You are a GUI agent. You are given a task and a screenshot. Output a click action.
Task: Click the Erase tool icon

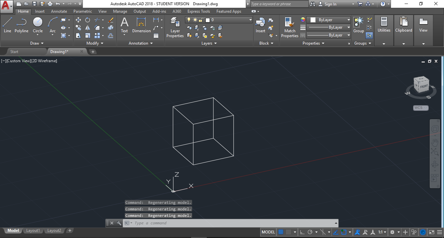coord(111,20)
